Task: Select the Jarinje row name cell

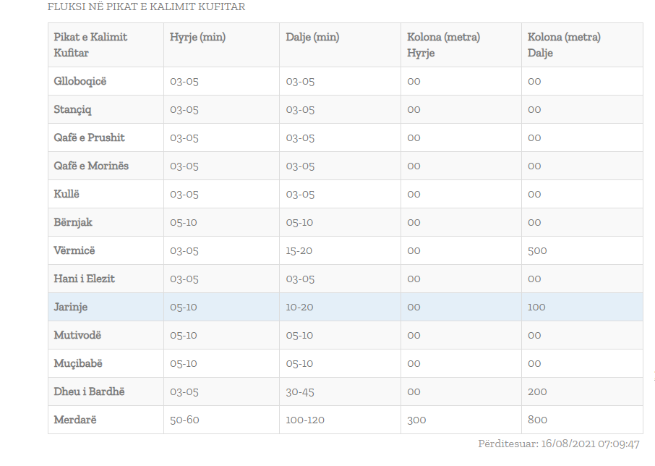Action: pos(71,308)
